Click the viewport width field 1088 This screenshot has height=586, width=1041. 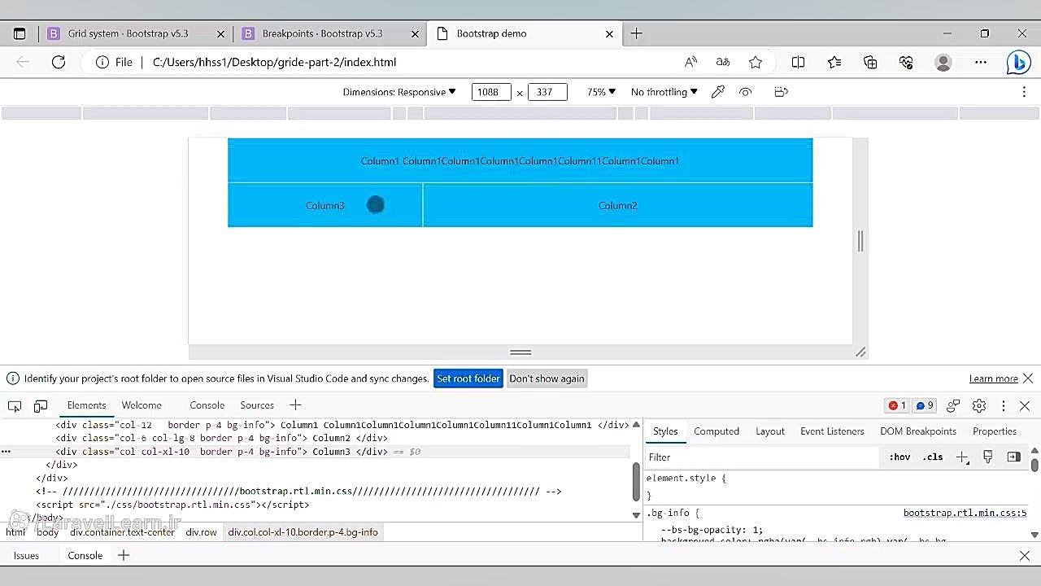pyautogui.click(x=491, y=92)
